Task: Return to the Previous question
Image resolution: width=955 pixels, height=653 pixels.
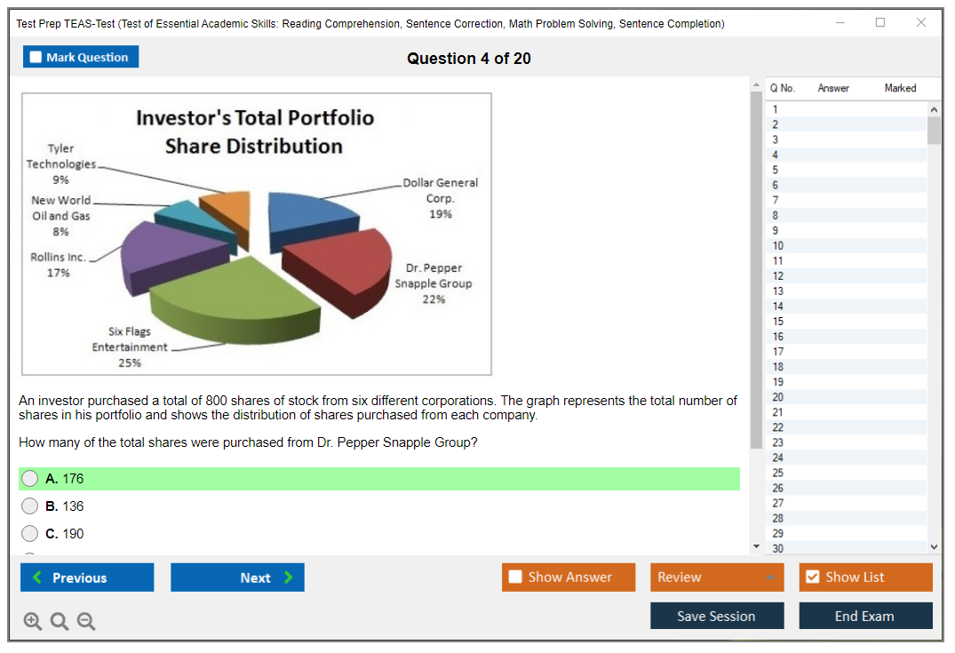Action: [x=87, y=577]
